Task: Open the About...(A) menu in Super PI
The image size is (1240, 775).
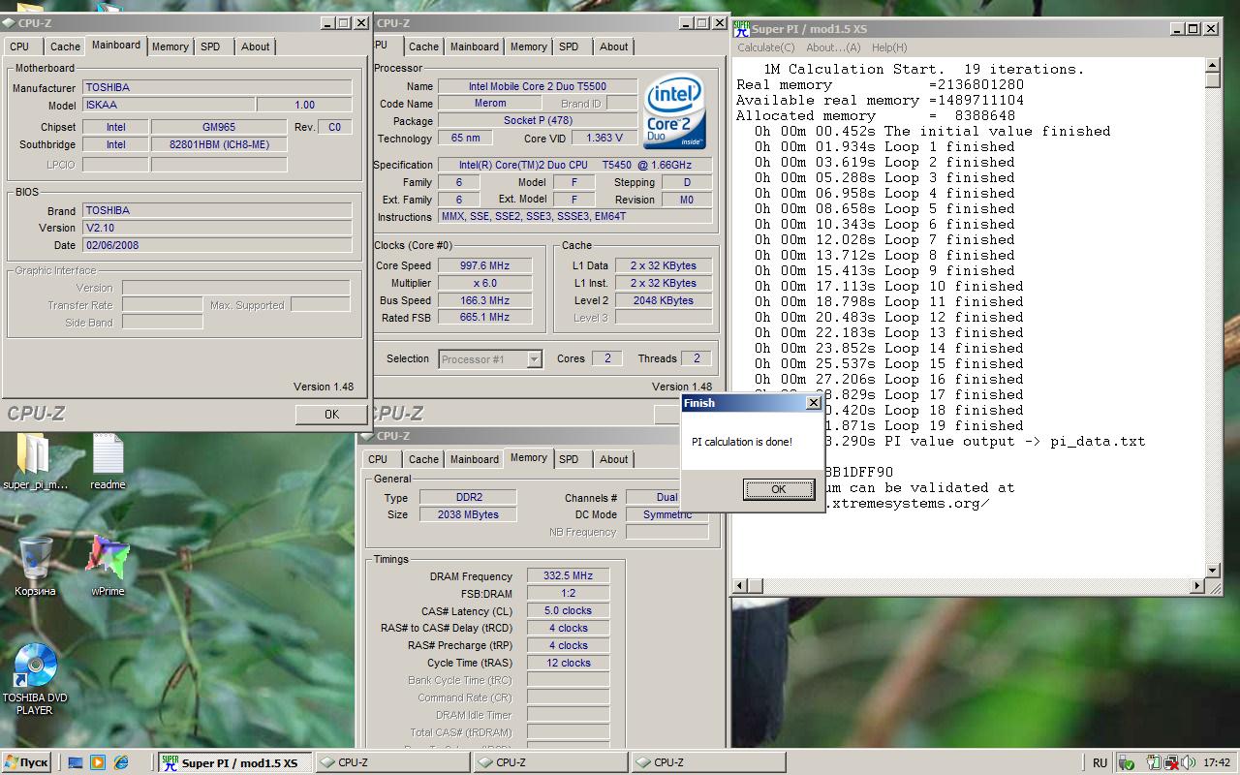Action: [x=833, y=47]
